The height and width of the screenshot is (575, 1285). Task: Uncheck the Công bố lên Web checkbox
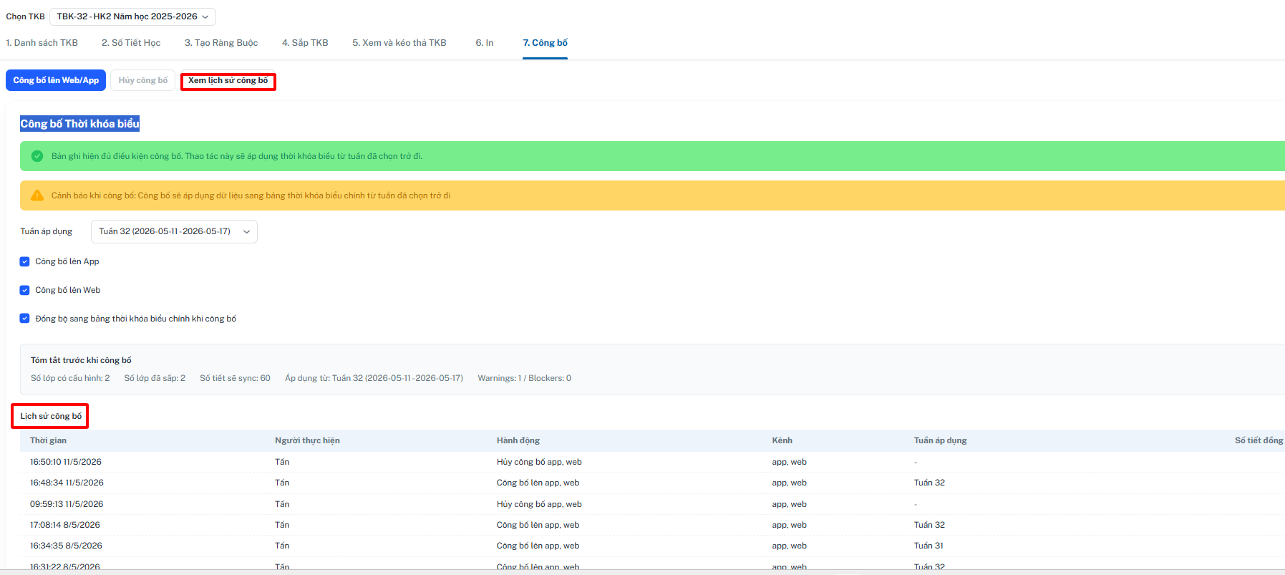point(24,290)
